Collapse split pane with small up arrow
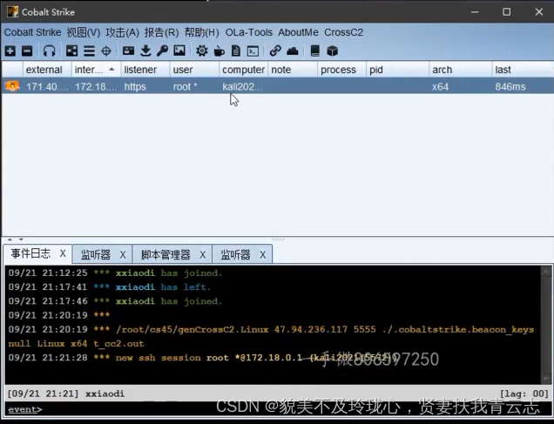The width and height of the screenshot is (554, 424). coord(10,239)
